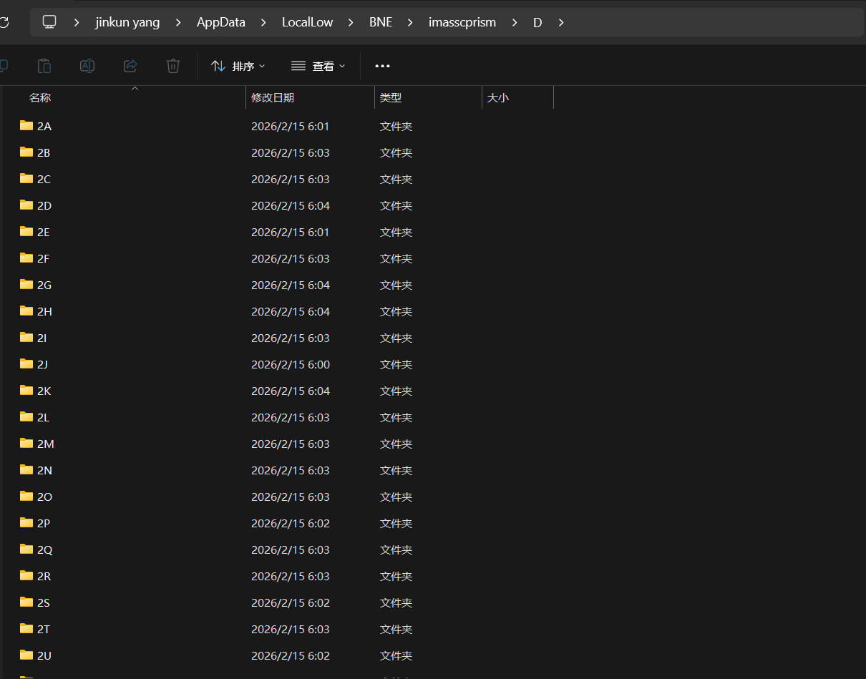This screenshot has width=866, height=679.
Task: Select folder icon of 2J
Action: (x=26, y=363)
